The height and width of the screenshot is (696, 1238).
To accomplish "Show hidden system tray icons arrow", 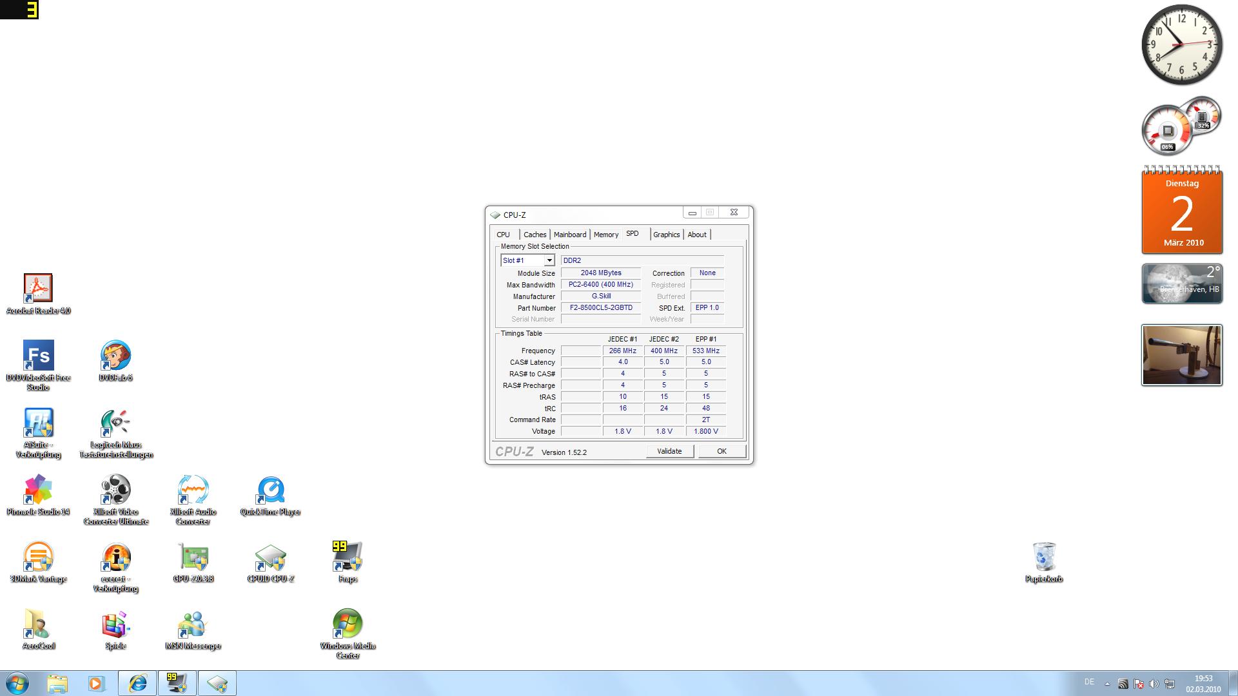I will pos(1107,684).
